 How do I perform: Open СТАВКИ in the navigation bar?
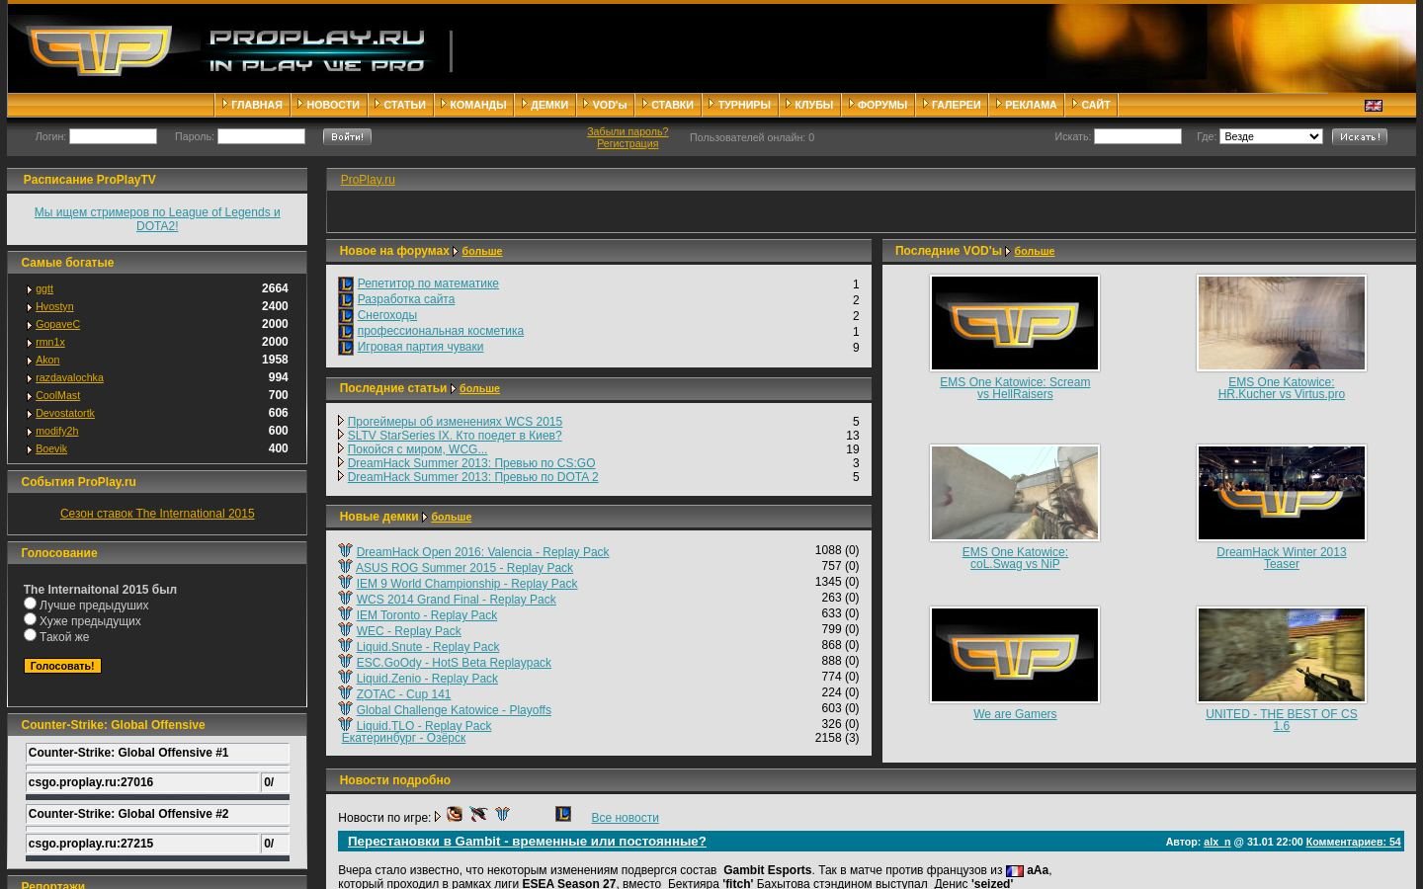(672, 105)
